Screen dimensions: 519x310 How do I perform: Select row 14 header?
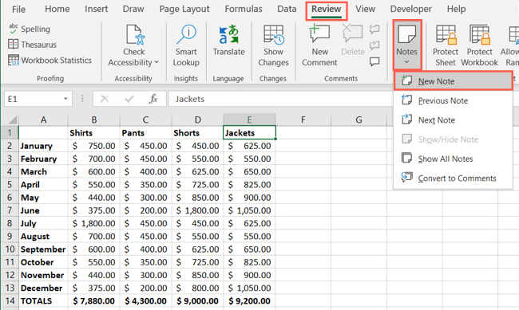tap(10, 300)
